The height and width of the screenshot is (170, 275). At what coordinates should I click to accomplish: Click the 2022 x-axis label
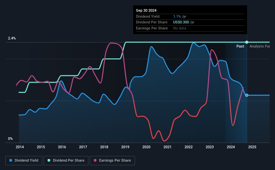(x=189, y=147)
